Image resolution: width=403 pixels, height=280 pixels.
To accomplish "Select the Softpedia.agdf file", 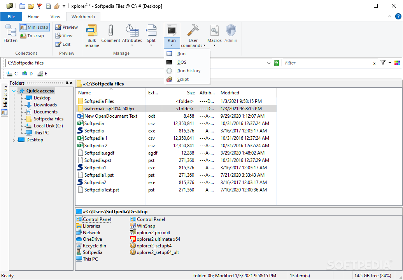I will pyautogui.click(x=99, y=153).
